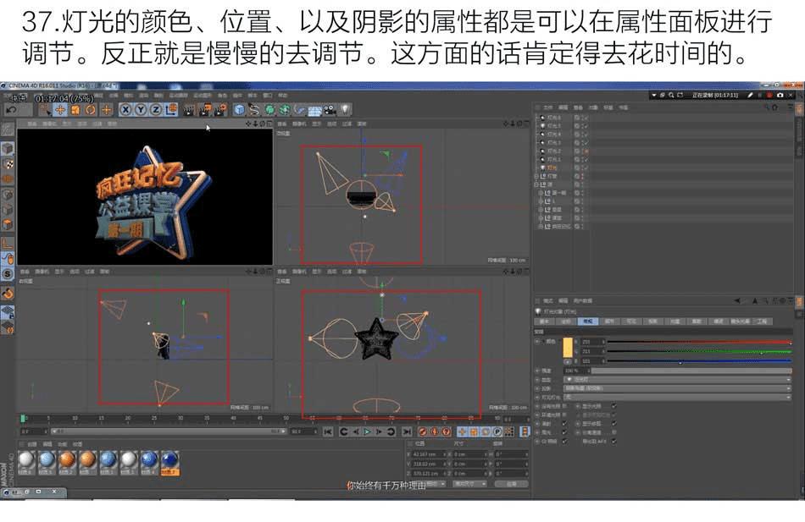
Task: Activate the Rotate tool
Action: [x=91, y=110]
